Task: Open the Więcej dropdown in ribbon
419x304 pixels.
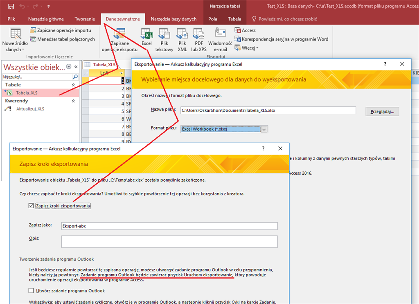Action: (247, 48)
